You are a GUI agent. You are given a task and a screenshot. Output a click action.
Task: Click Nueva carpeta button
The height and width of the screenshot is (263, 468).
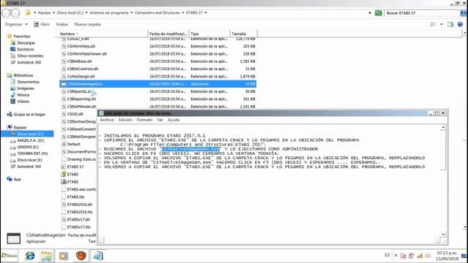coord(88,24)
